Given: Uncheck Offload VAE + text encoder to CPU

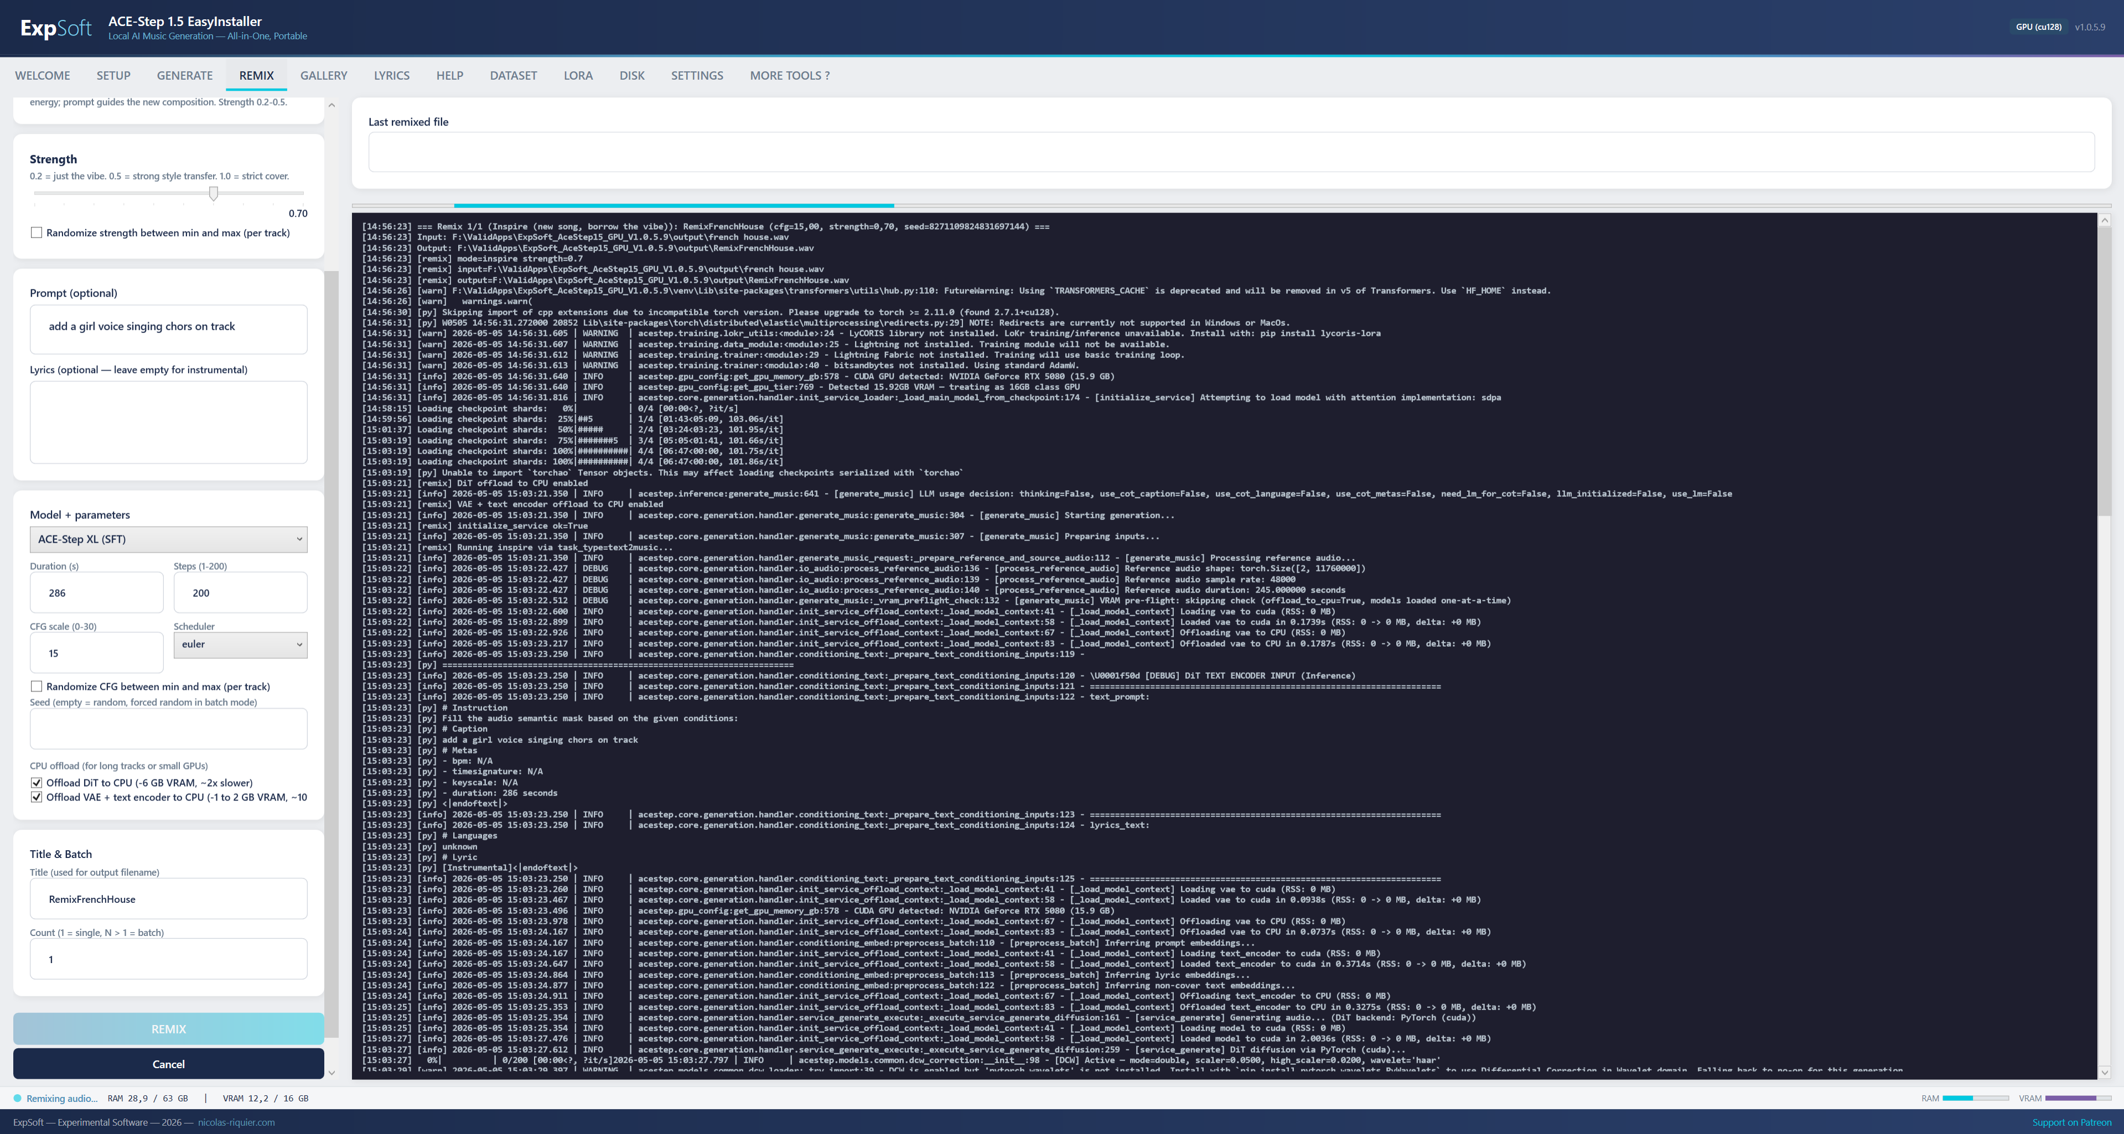Looking at the screenshot, I should 37,797.
